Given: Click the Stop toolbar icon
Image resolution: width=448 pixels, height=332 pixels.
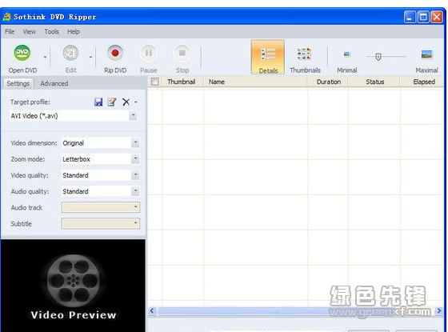Looking at the screenshot, I should 182,53.
